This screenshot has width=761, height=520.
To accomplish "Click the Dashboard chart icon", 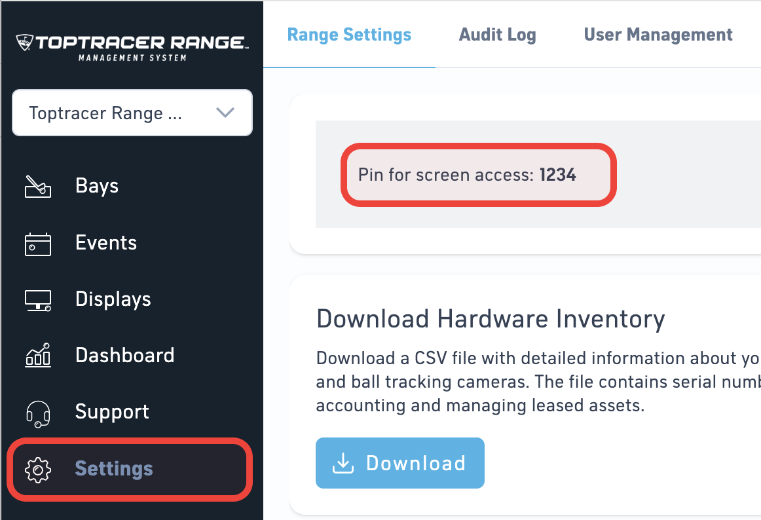I will (38, 355).
